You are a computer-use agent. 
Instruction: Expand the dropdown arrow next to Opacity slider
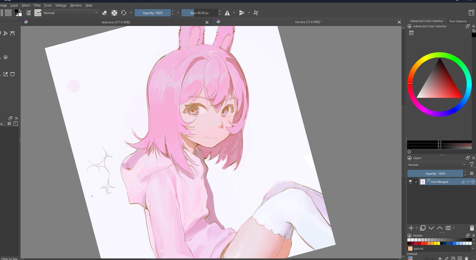[178, 13]
